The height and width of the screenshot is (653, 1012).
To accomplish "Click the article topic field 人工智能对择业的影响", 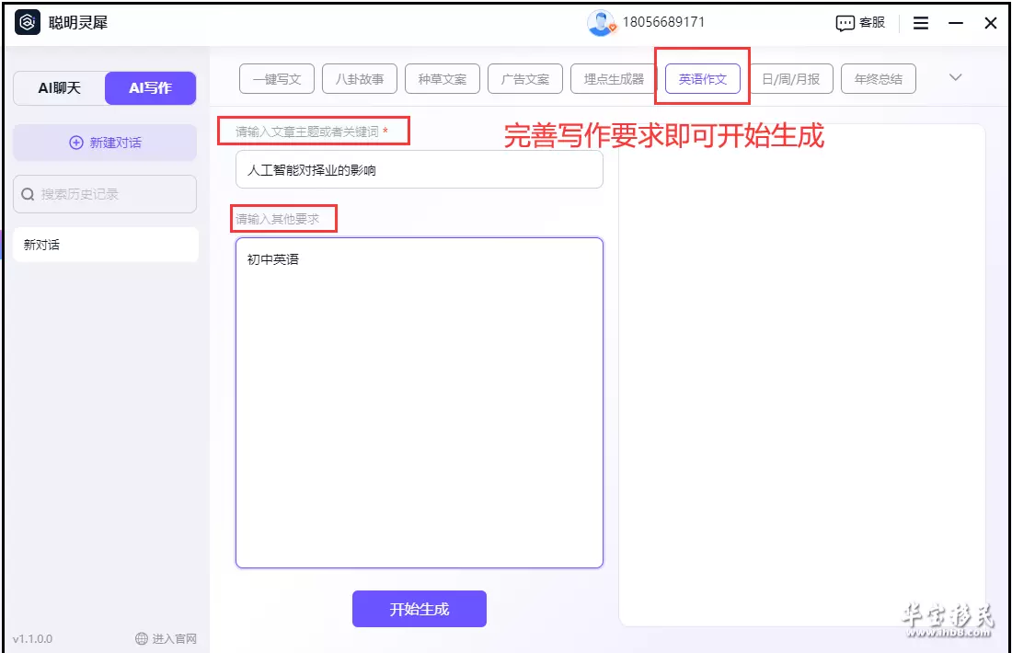I will tap(420, 170).
